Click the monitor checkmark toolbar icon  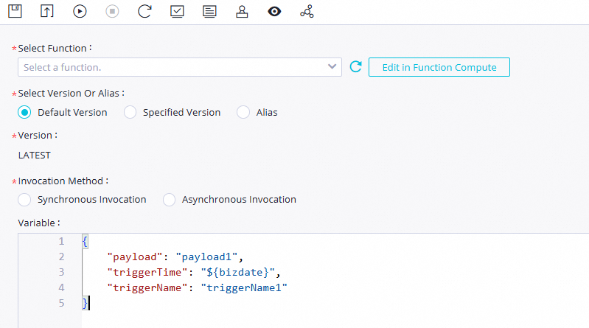click(177, 11)
